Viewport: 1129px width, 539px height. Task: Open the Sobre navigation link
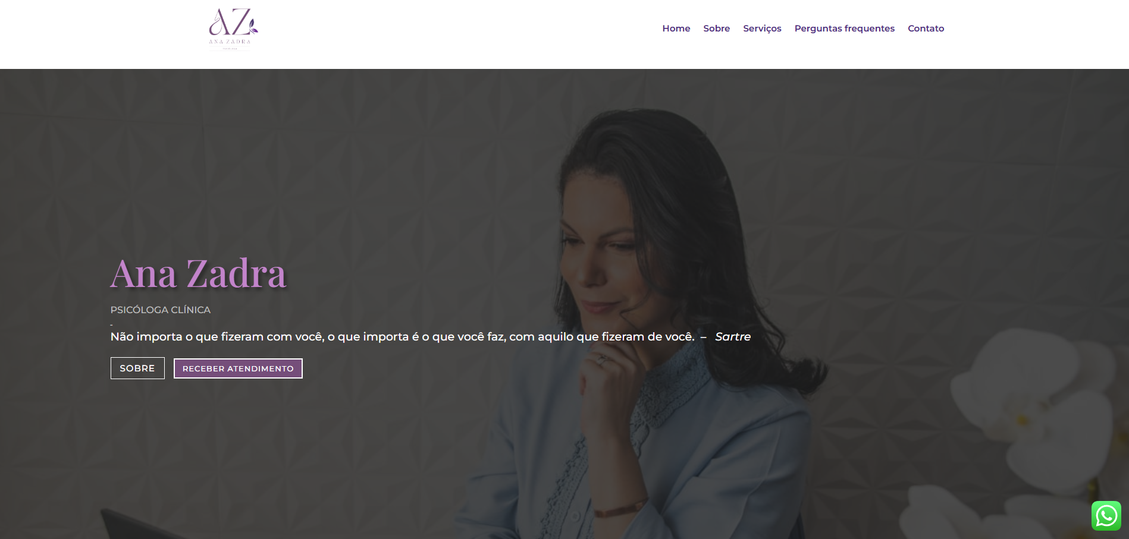(x=716, y=29)
